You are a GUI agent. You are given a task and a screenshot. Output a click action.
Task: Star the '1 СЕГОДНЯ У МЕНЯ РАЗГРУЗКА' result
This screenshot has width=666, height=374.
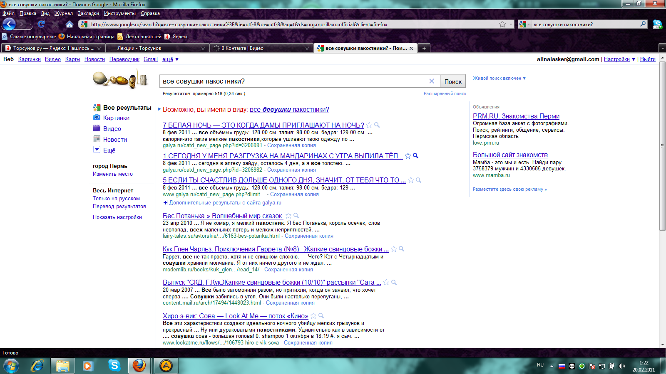coord(408,156)
